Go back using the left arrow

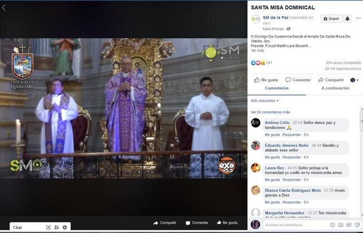[4, 7]
